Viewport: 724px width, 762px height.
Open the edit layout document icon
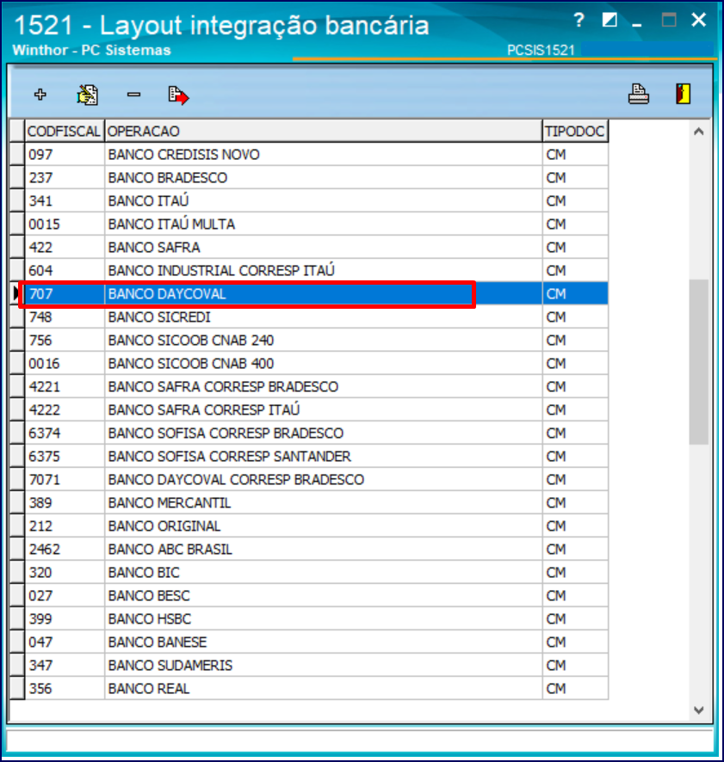pyautogui.click(x=87, y=95)
